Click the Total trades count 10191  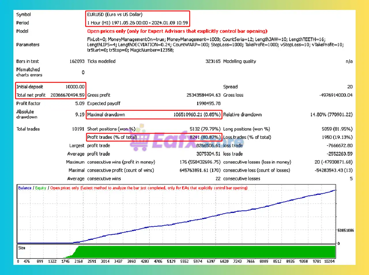78,129
